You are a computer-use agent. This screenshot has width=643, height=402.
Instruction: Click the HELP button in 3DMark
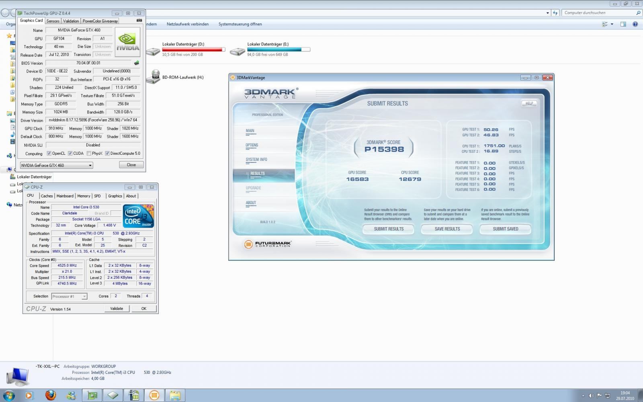(x=529, y=103)
